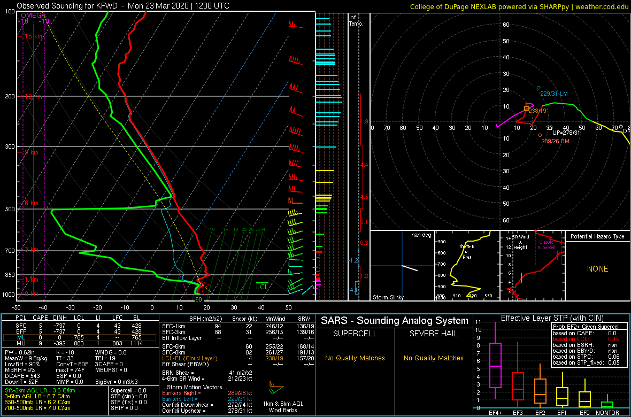Click the OMEGA label on the skew-T

coord(33,16)
